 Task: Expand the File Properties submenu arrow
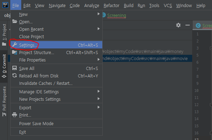point(98,59)
